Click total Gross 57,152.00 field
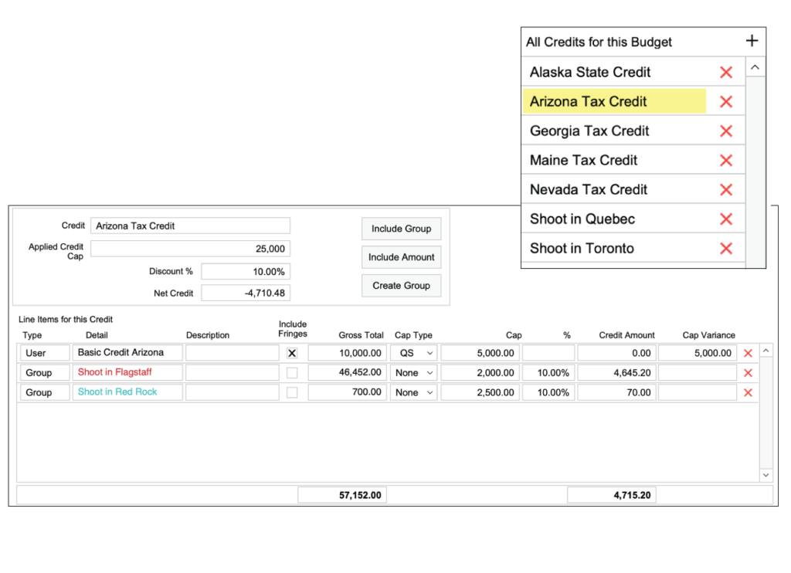Viewport: 791px width, 573px height. pyautogui.click(x=342, y=495)
